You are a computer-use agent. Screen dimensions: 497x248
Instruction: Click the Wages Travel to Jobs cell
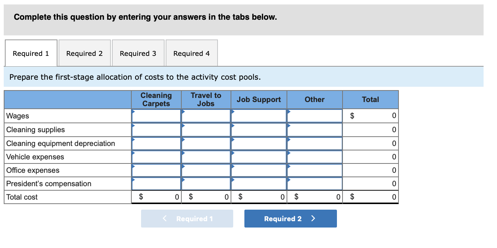coord(206,116)
